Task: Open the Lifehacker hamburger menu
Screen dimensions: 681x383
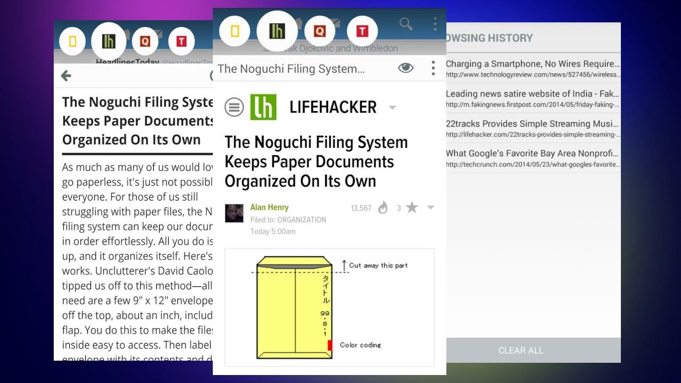Action: (234, 107)
